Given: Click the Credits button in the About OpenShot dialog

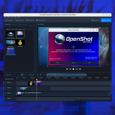Looking at the screenshot, I should click(x=57, y=63).
